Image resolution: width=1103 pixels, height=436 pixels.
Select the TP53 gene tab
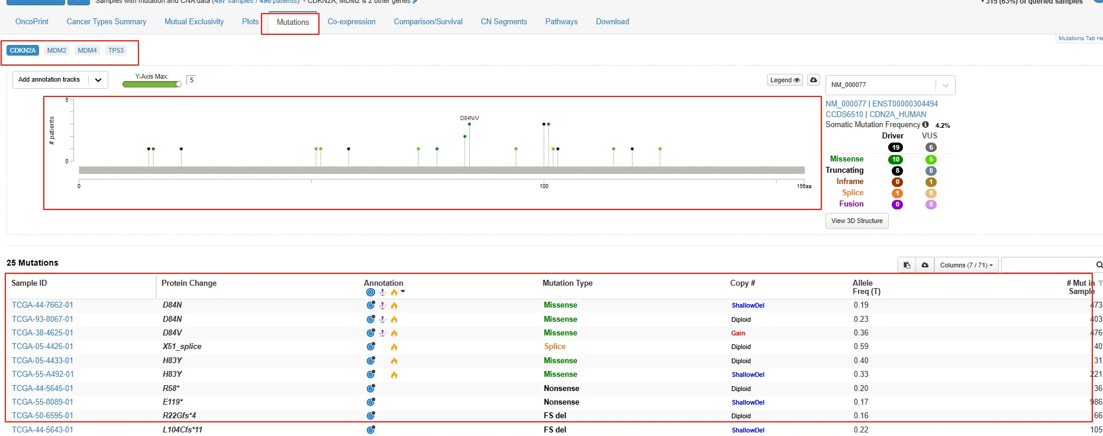(116, 50)
